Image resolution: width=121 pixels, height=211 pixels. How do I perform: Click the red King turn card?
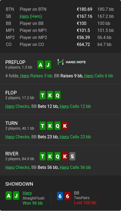click(65, 126)
